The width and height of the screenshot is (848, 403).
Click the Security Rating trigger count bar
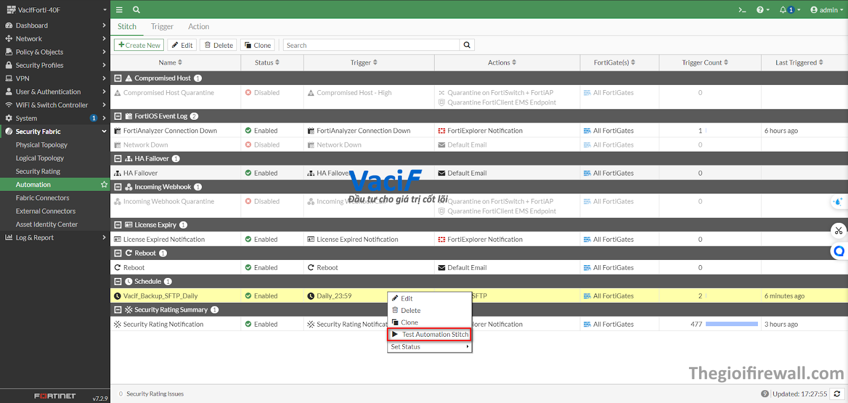tap(731, 324)
